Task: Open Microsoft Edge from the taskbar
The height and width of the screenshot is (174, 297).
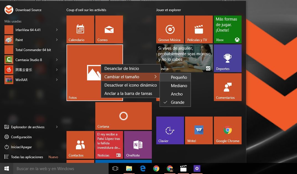Action: pyautogui.click(x=143, y=168)
